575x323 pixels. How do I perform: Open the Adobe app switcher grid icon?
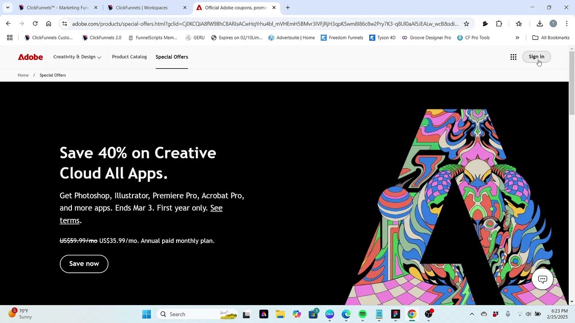[513, 57]
